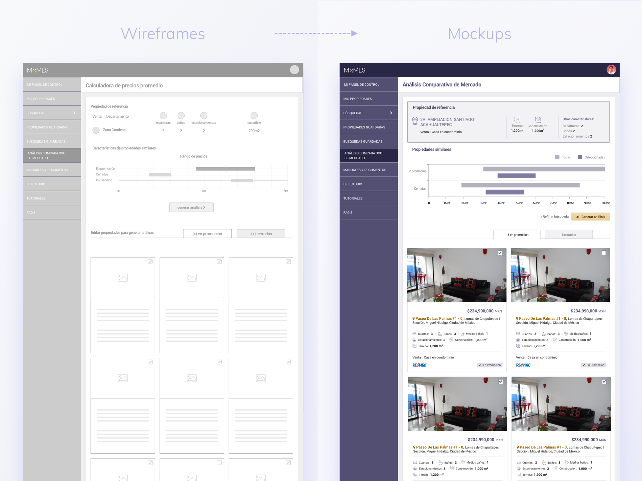The height and width of the screenshot is (481, 642).
Task: Click the generar análisis button in the wireframe
Action: coord(191,207)
